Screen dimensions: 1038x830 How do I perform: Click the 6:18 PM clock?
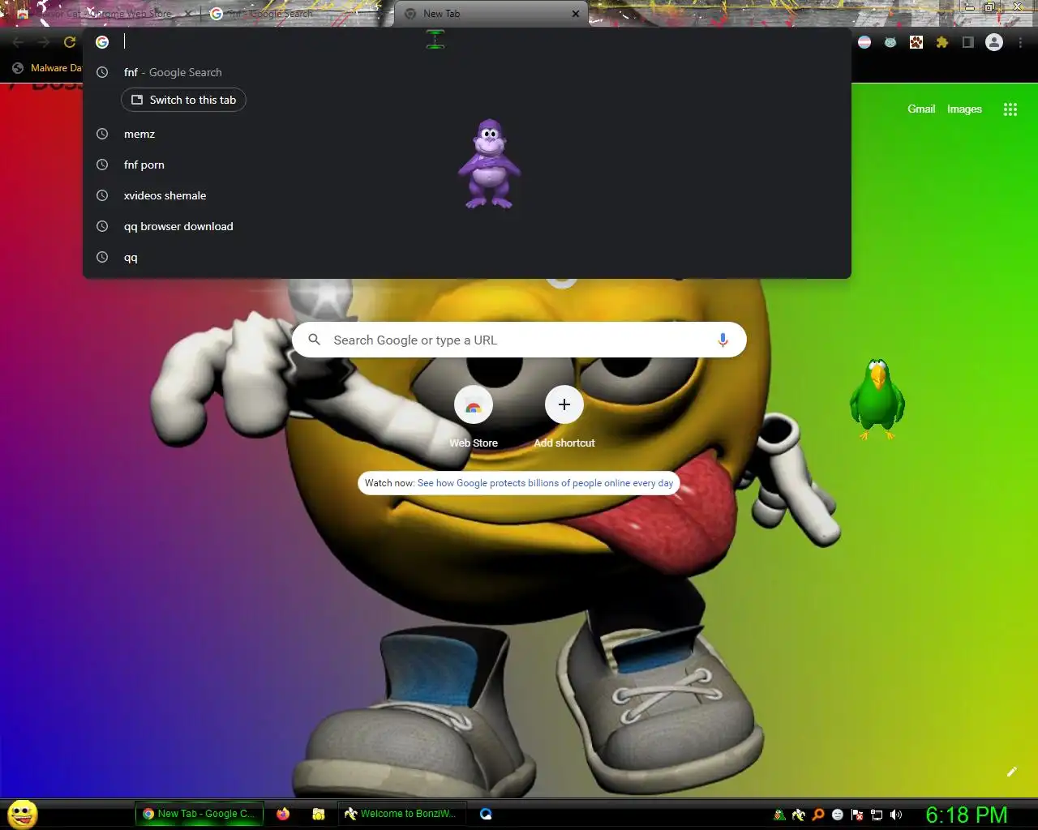[967, 815]
